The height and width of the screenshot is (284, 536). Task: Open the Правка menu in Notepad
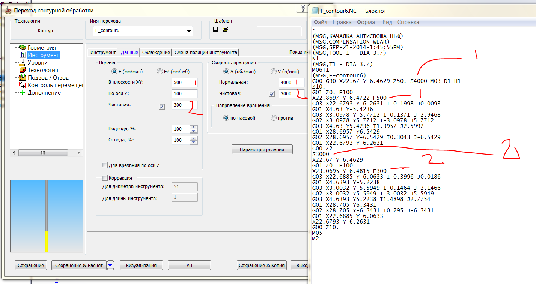coord(342,22)
